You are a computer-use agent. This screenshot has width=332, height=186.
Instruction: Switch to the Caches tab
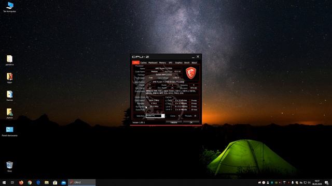144,63
